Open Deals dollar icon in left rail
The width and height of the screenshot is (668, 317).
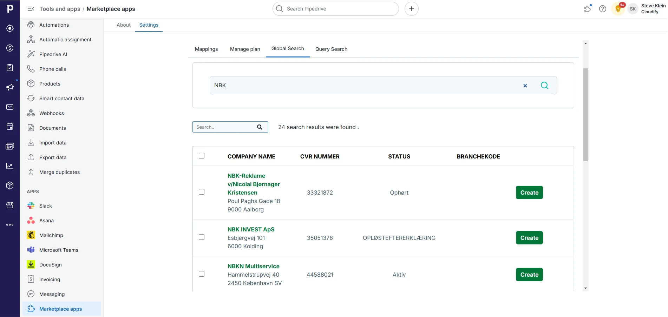pyautogui.click(x=10, y=48)
